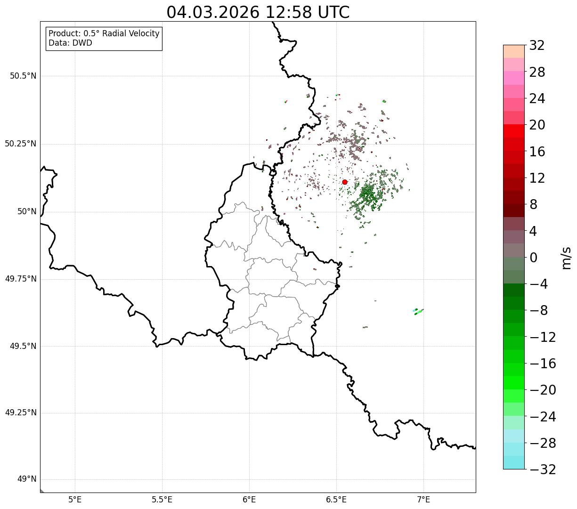Click the −28 tick label on the colorbar

(x=543, y=443)
